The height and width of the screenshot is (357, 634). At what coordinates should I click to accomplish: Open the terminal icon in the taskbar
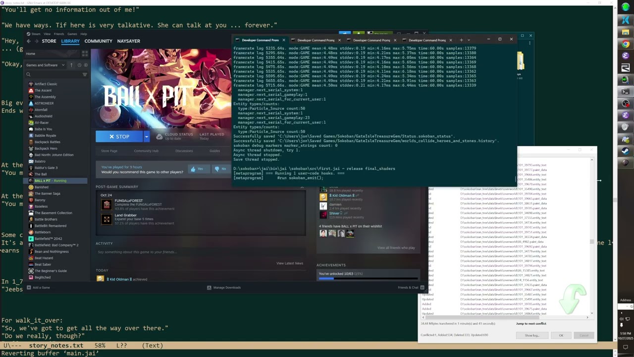tap(626, 92)
